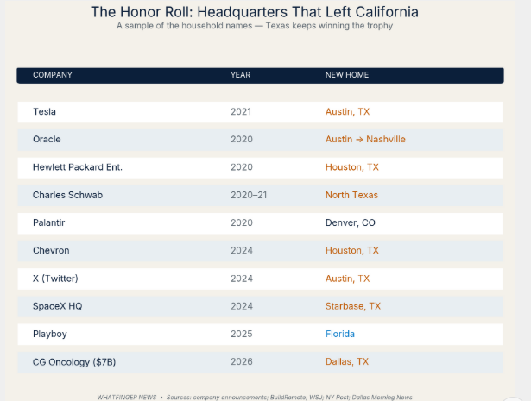Select the Chevron company name
The height and width of the screenshot is (401, 531).
coord(51,251)
